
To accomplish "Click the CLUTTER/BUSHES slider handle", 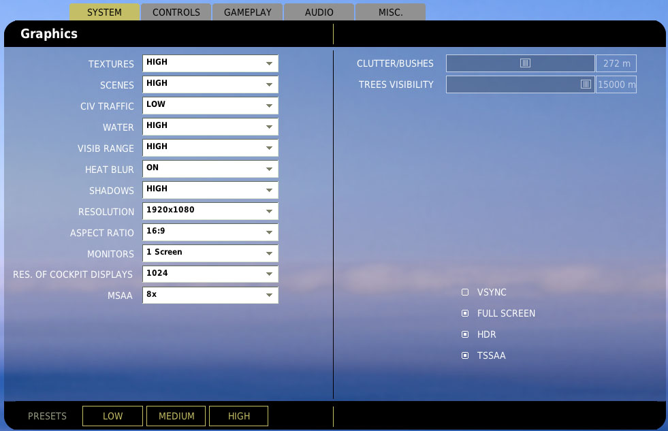I will [525, 63].
